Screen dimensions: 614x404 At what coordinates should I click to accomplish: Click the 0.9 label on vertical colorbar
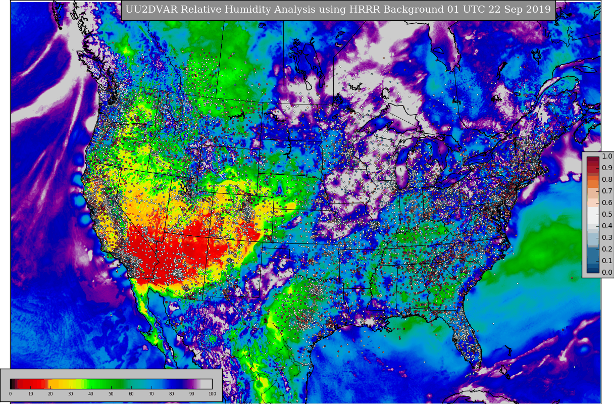tap(607, 168)
